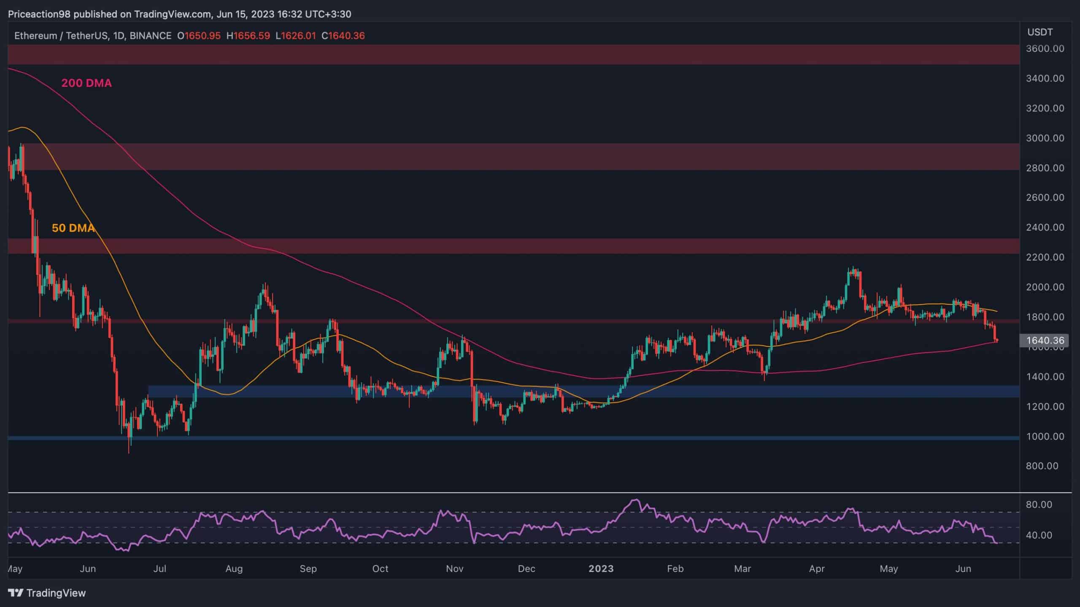The width and height of the screenshot is (1080, 607).
Task: Click the Nov time axis label
Action: click(x=454, y=569)
